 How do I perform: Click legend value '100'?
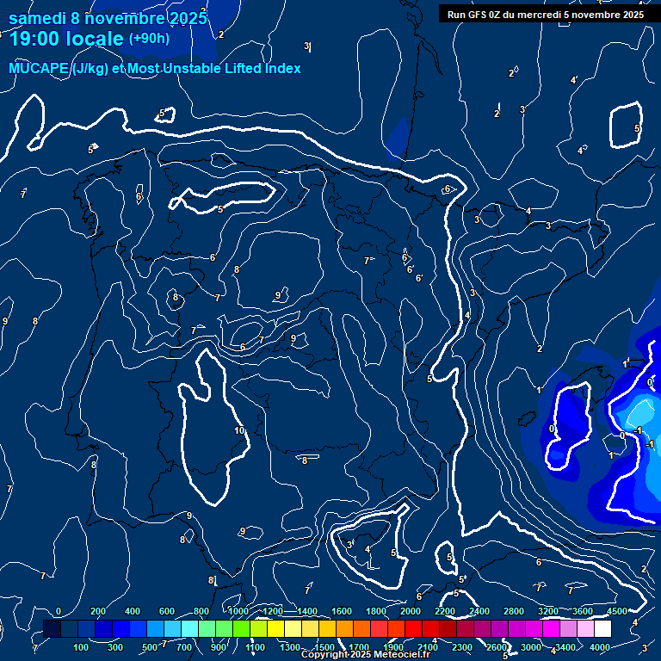(x=81, y=647)
